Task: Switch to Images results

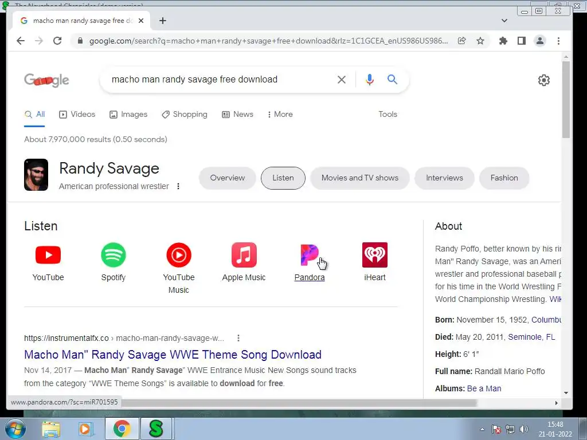Action: (x=128, y=114)
